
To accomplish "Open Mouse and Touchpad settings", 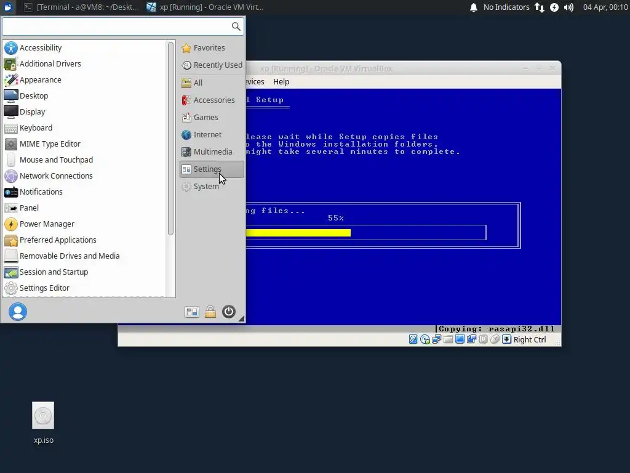I will click(x=84, y=160).
